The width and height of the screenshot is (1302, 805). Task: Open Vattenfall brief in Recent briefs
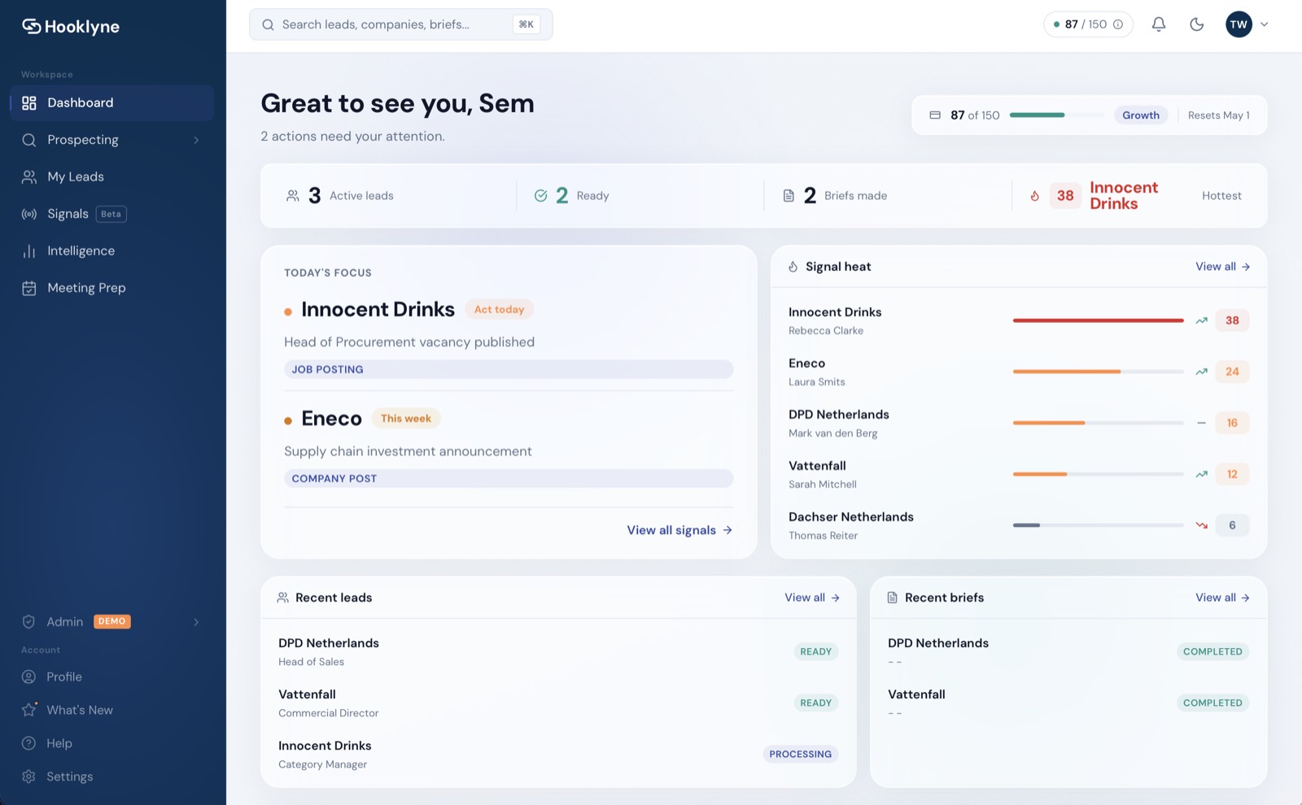[1068, 703]
